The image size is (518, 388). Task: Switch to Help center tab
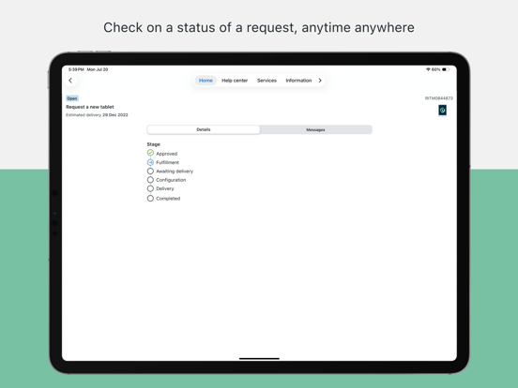[235, 81]
